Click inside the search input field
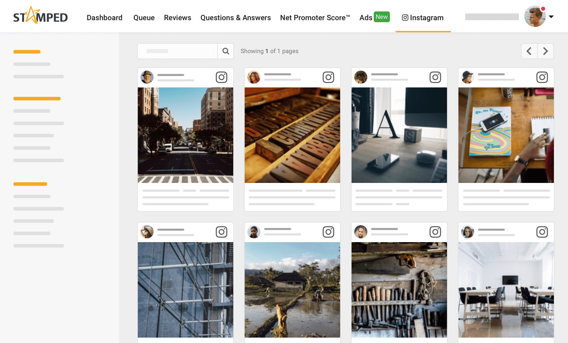This screenshot has width=568, height=343. tap(177, 51)
